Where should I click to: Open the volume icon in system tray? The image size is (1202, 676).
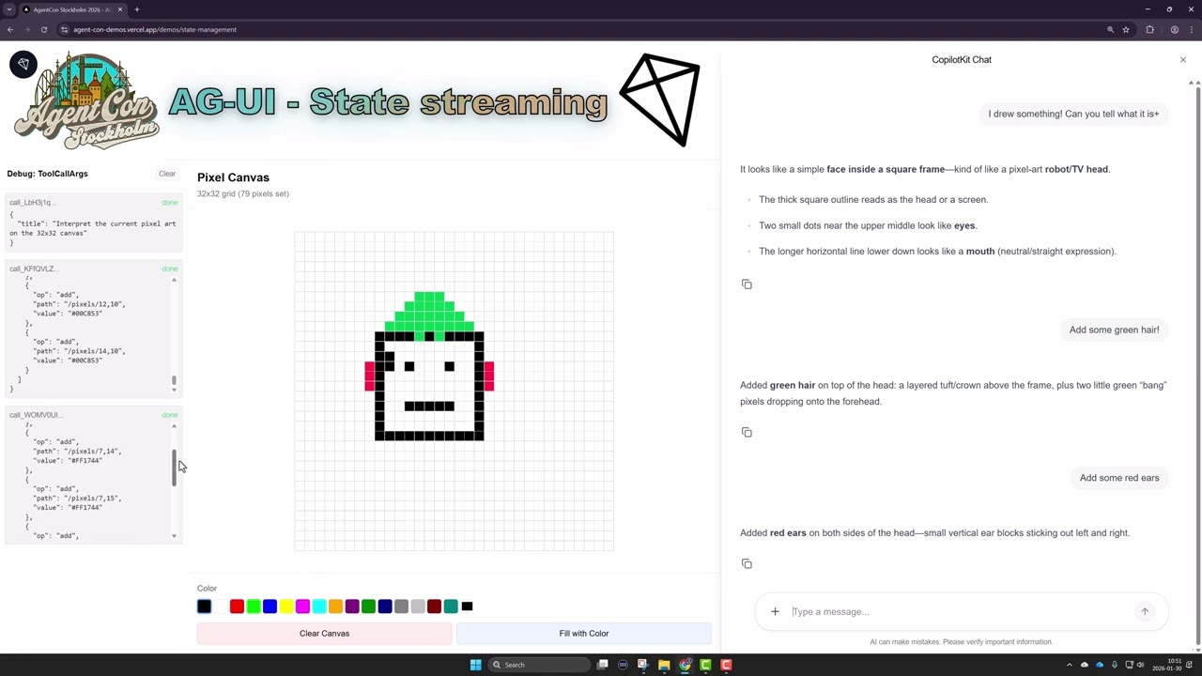[1141, 665]
